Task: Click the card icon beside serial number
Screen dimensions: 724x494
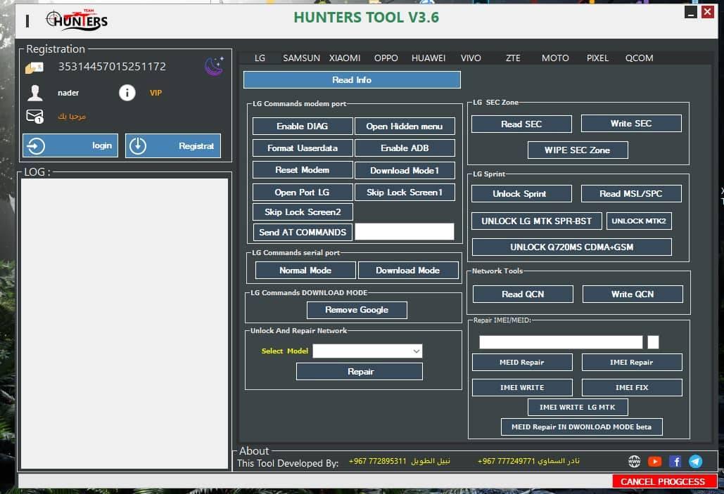Action: (x=34, y=67)
